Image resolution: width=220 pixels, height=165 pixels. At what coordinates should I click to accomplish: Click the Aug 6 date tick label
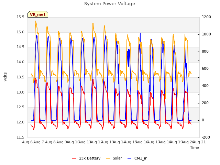[27, 142]
